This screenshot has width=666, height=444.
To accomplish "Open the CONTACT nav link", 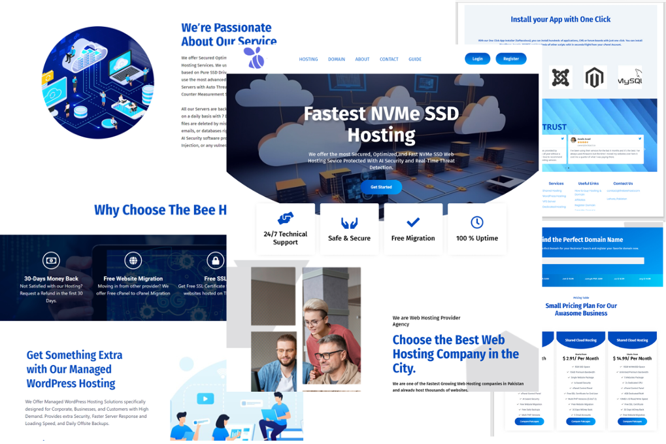I will (x=389, y=60).
